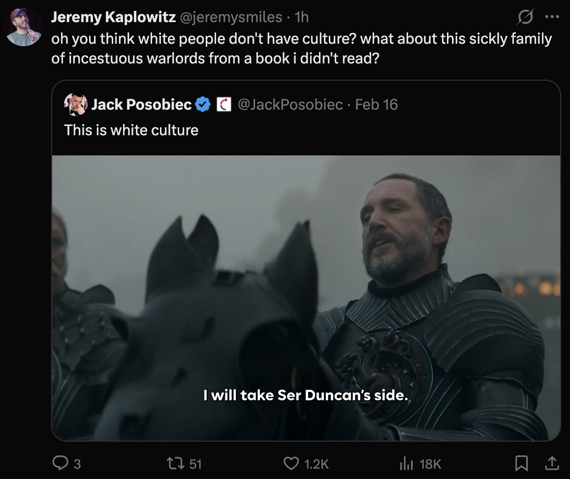Click the Feb 16 date link
The width and height of the screenshot is (570, 479).
pos(376,104)
